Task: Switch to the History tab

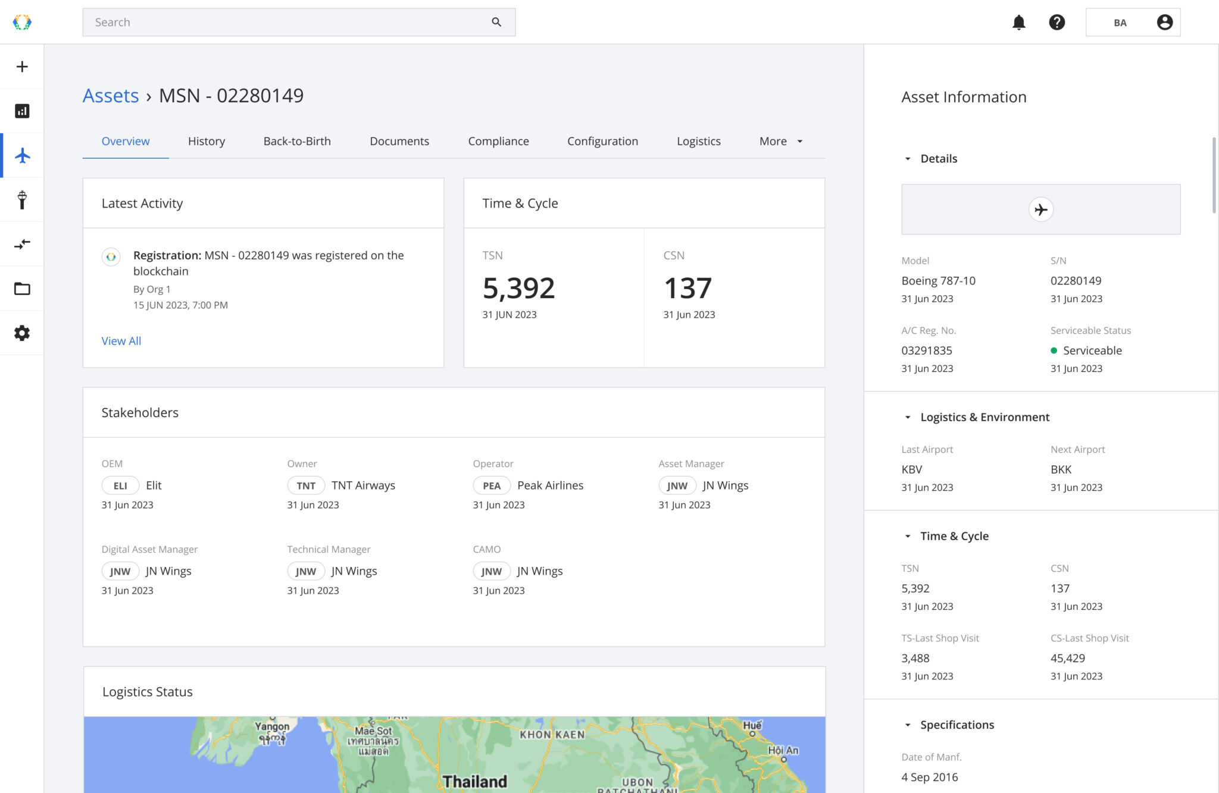Action: coord(207,142)
